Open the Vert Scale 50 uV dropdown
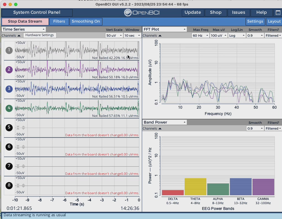This screenshot has width=282, height=219. 114,36
